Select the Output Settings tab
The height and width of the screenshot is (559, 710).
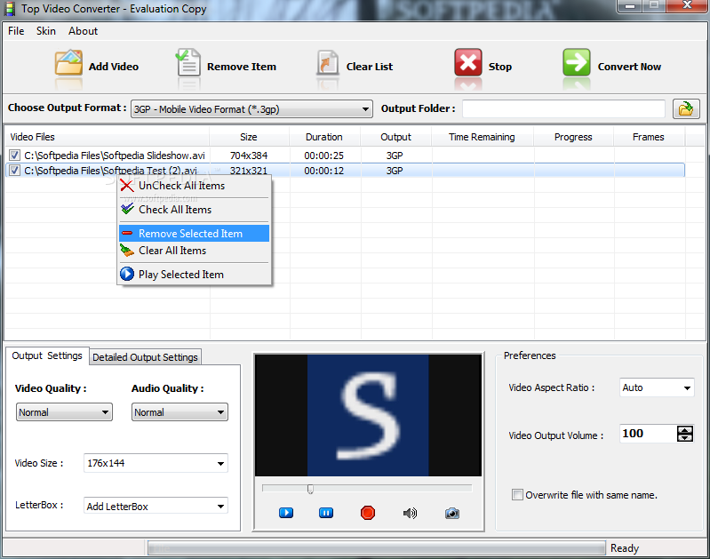pyautogui.click(x=47, y=355)
